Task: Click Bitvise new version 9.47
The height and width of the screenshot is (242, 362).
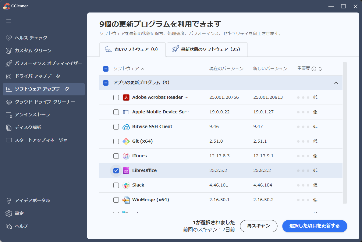Action: coord(258,127)
